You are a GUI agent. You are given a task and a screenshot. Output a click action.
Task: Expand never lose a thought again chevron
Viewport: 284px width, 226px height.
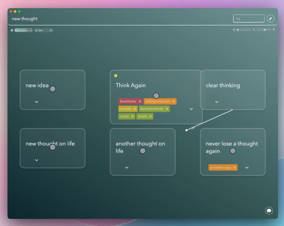pos(247,168)
